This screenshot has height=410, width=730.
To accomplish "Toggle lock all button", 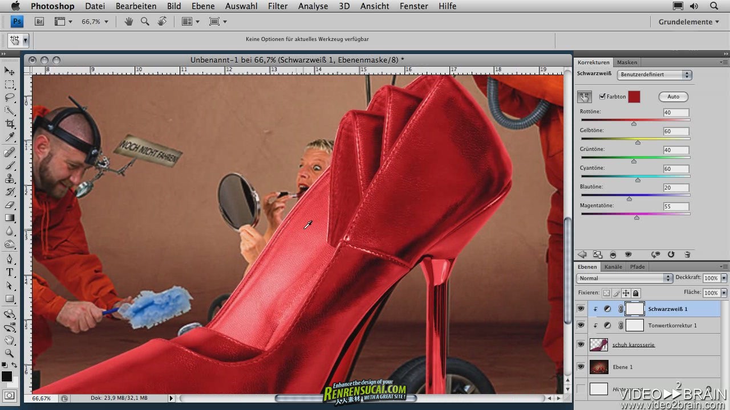I will pos(636,293).
